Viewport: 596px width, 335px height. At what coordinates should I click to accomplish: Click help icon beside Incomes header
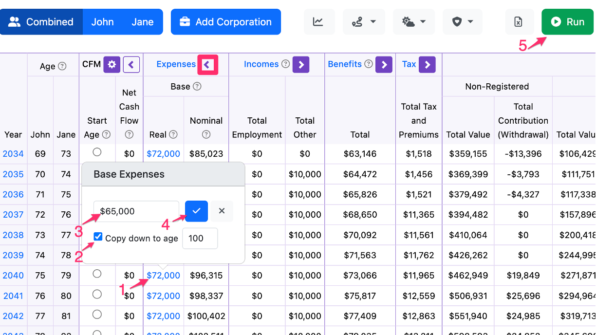pyautogui.click(x=286, y=64)
